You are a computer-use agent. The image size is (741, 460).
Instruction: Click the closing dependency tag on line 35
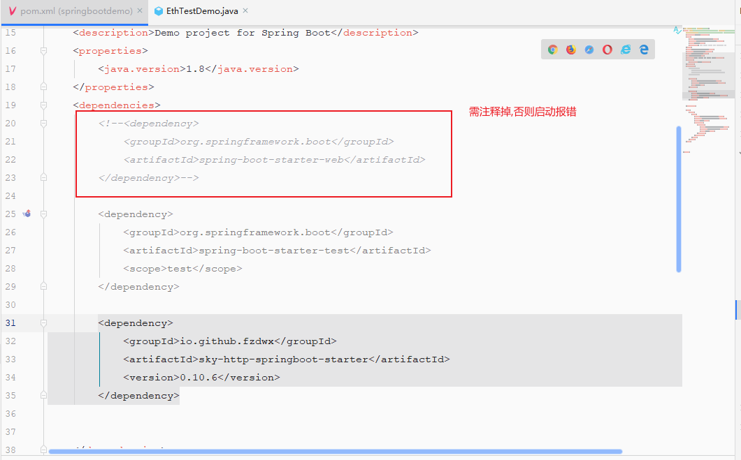tap(138, 395)
